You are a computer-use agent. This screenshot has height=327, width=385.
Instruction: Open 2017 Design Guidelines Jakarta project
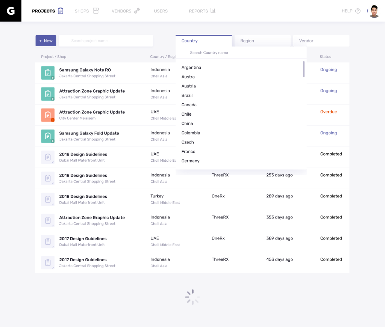tap(83, 259)
